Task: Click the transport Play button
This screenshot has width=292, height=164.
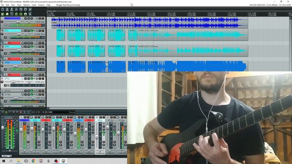Action: point(6,112)
